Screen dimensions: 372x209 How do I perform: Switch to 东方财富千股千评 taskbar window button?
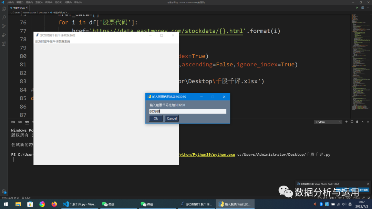196,204
